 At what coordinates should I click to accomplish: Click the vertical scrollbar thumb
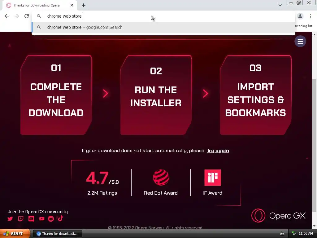click(314, 145)
